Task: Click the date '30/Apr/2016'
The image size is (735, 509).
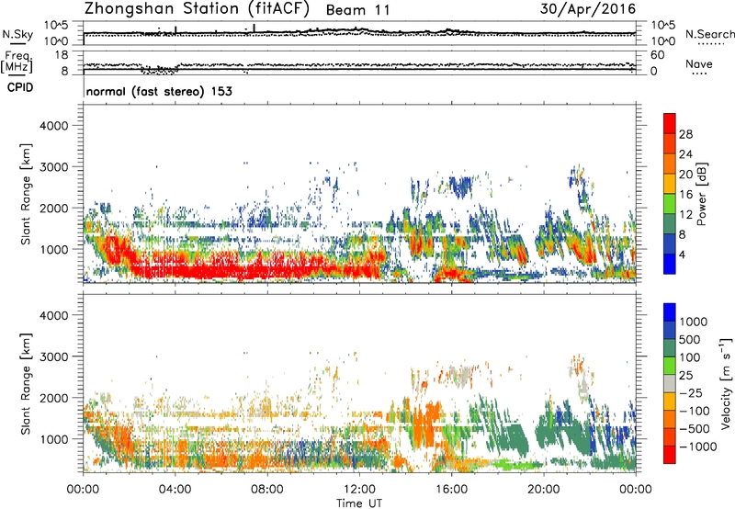Action: coord(588,9)
